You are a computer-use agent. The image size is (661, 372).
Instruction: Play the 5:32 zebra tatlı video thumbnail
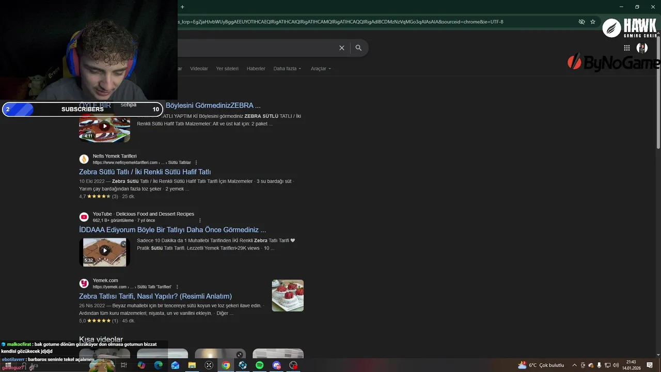[x=104, y=252]
